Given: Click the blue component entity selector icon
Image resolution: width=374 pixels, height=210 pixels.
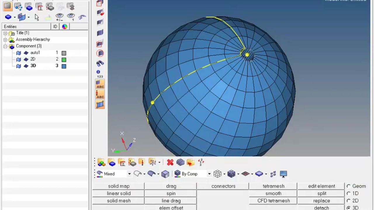Looking at the screenshot, I should pos(8,17).
